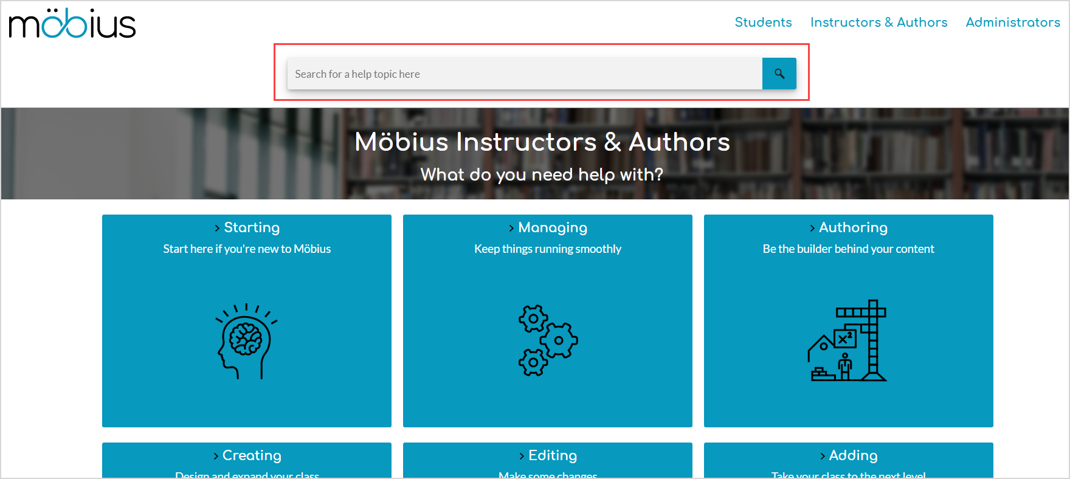Click the chevron beside Managing

[511, 228]
